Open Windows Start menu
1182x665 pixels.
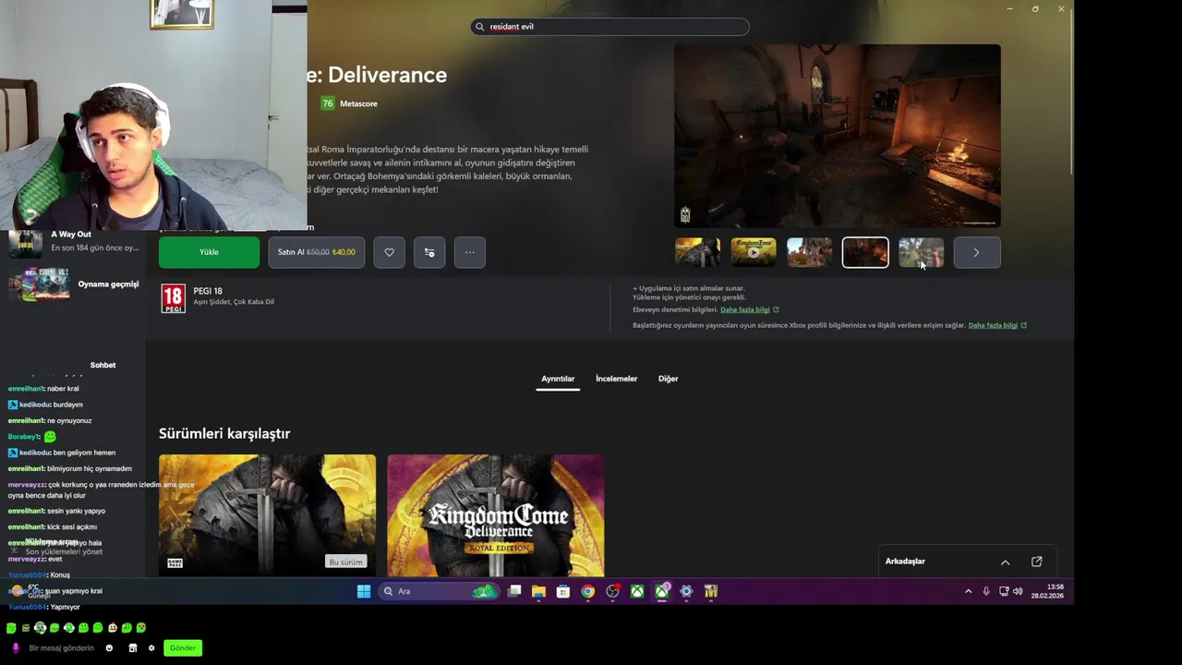(x=364, y=591)
